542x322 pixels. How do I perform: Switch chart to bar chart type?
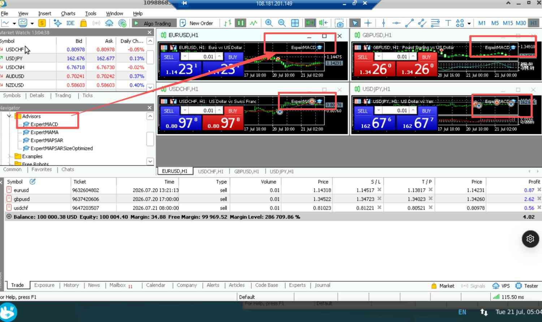click(x=227, y=23)
